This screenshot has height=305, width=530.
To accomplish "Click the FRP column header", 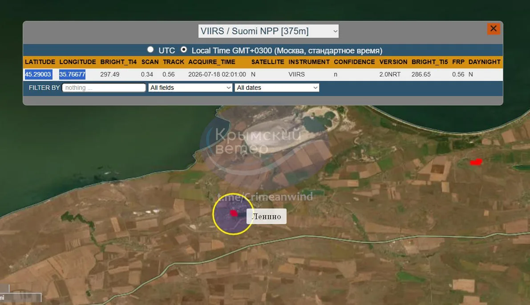I will pyautogui.click(x=458, y=62).
